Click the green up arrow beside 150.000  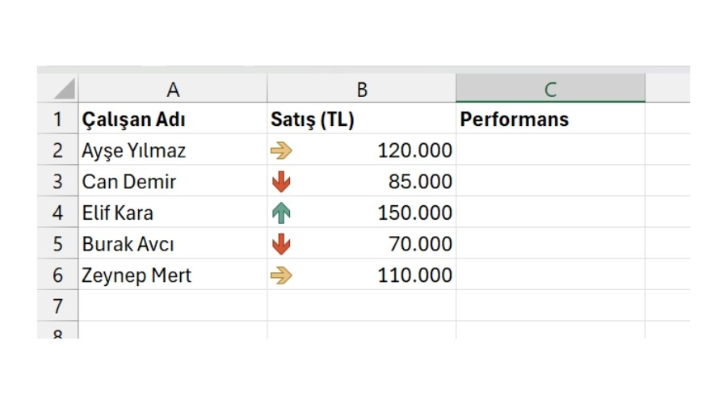281,213
